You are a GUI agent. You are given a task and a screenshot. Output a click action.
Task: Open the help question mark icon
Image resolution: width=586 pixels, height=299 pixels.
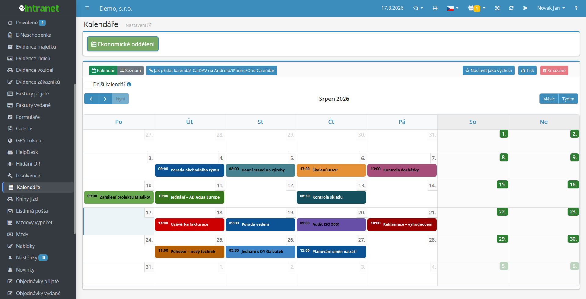[x=576, y=8]
